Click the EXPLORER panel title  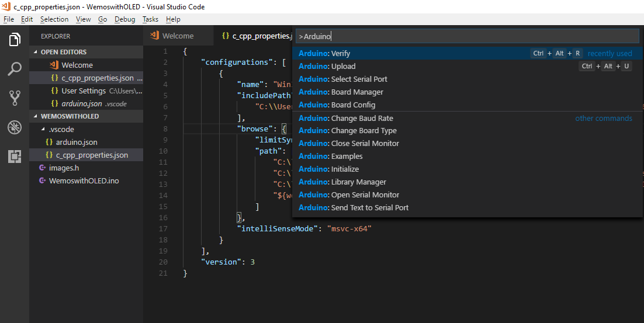[56, 36]
